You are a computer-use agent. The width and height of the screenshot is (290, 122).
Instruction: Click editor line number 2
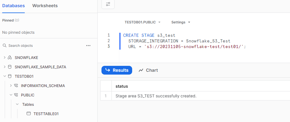pyautogui.click(x=109, y=41)
